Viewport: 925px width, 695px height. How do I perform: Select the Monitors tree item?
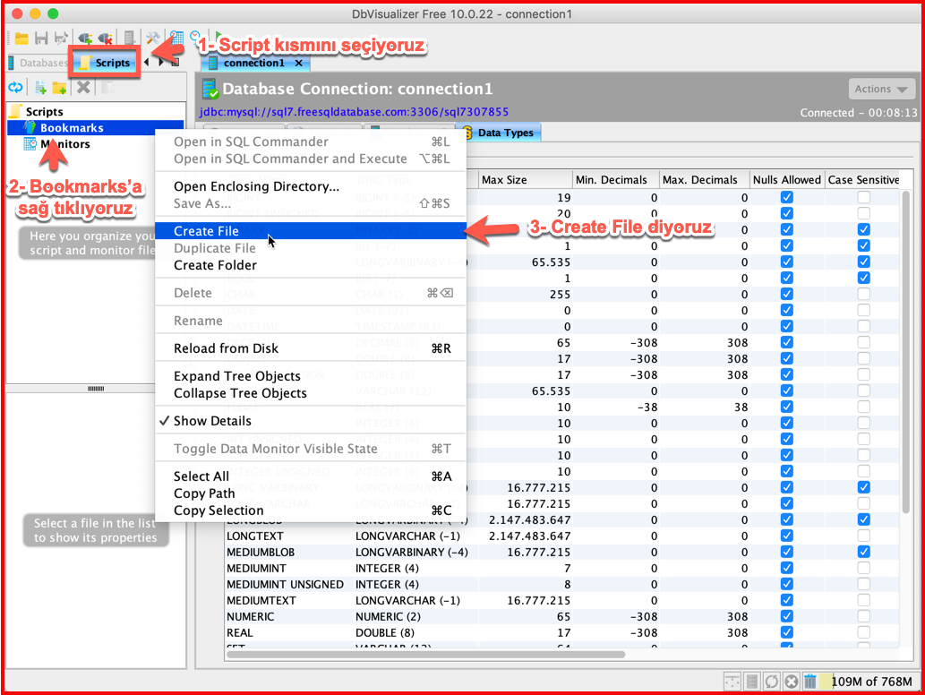tap(64, 144)
